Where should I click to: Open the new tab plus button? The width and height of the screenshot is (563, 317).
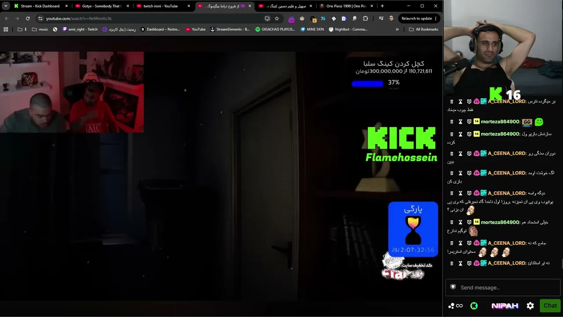click(x=382, y=6)
